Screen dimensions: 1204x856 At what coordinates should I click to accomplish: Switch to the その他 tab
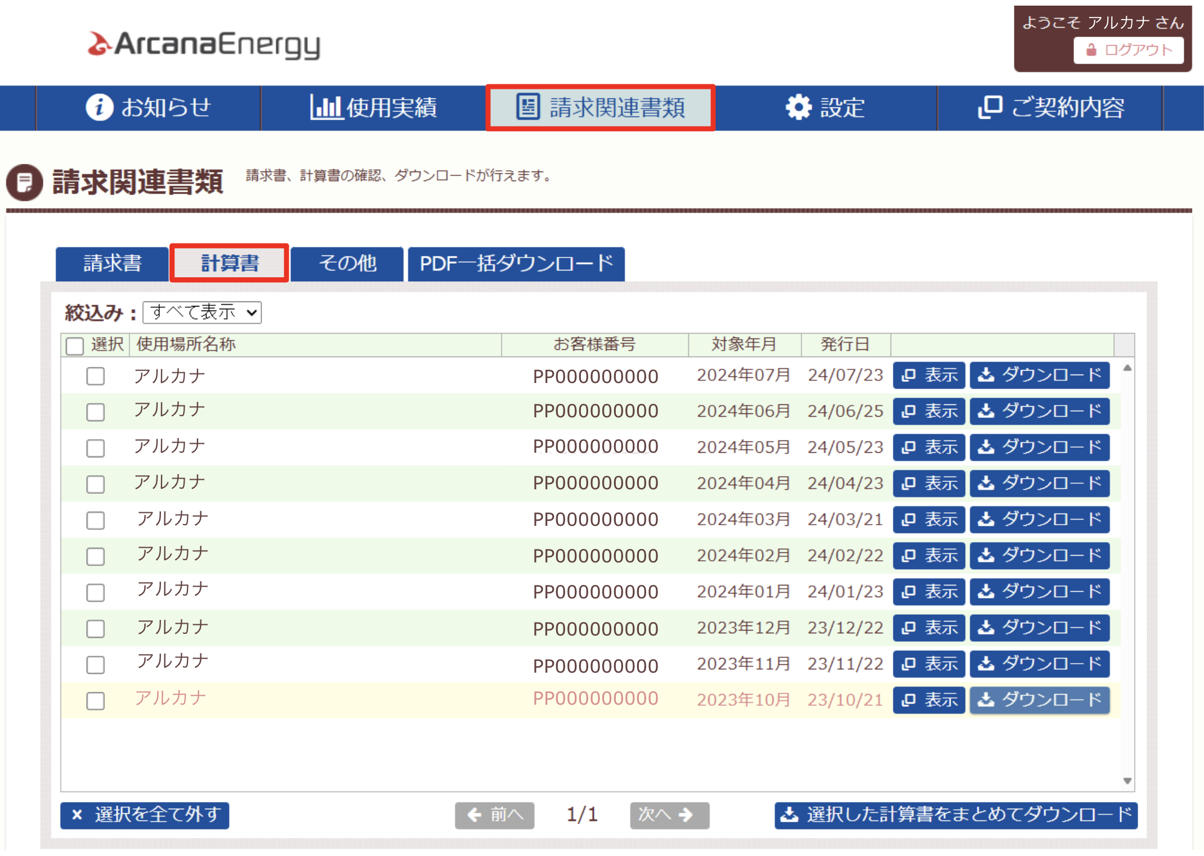click(347, 263)
